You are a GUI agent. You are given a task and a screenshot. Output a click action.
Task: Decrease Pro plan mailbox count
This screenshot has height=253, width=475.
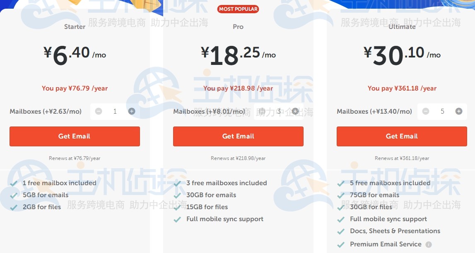(x=262, y=111)
